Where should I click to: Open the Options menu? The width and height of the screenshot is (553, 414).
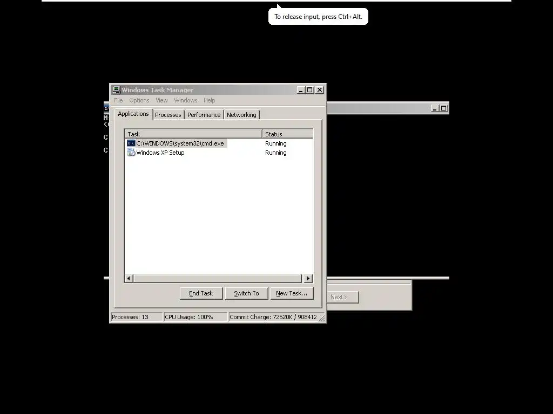[x=139, y=100]
